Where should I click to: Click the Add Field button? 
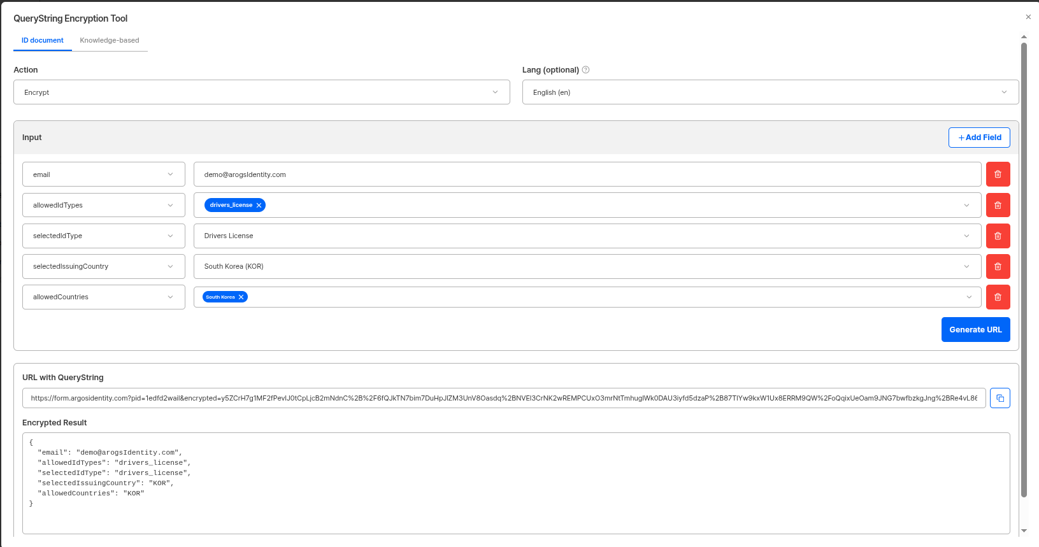(979, 138)
